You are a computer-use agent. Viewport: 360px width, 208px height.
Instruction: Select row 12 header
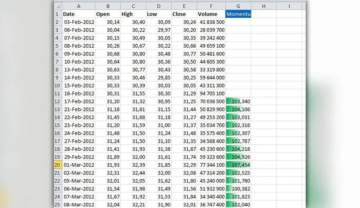(57, 101)
